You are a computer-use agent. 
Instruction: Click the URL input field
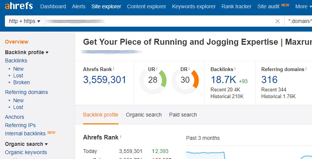tap(158, 21)
